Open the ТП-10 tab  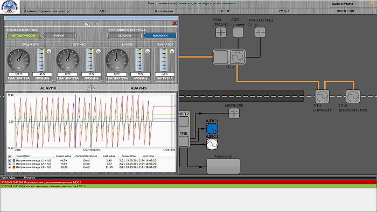(224, 11)
